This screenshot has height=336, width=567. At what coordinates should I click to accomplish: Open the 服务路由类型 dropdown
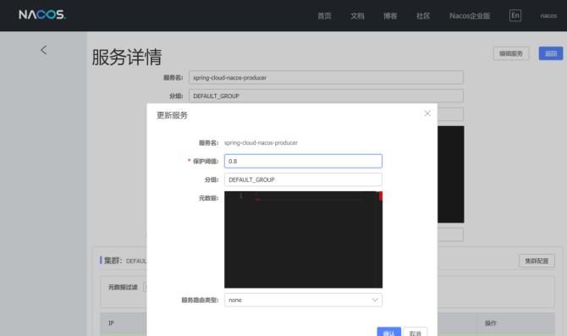coord(303,300)
